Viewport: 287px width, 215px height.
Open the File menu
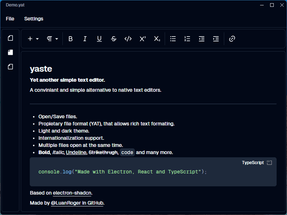click(x=10, y=19)
